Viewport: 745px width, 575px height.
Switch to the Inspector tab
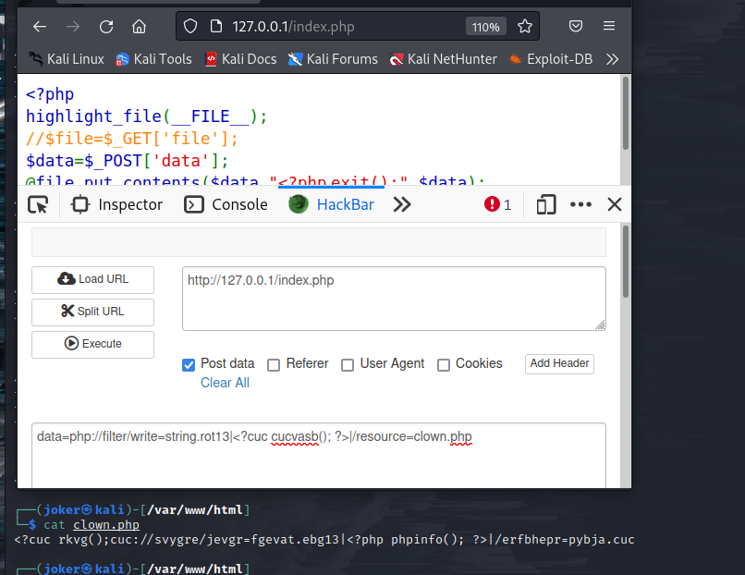(116, 205)
